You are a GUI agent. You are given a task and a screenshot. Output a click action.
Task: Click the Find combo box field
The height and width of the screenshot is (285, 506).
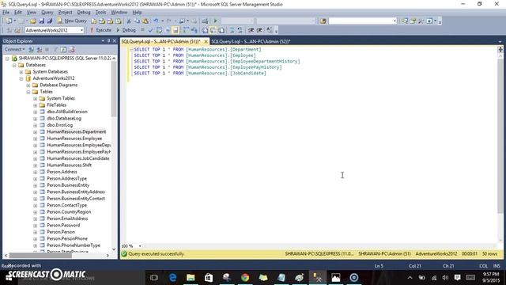point(362,21)
